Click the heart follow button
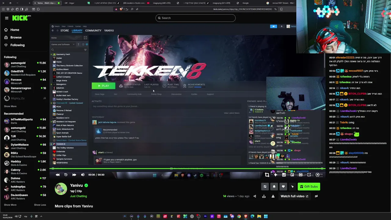 click(x=283, y=187)
